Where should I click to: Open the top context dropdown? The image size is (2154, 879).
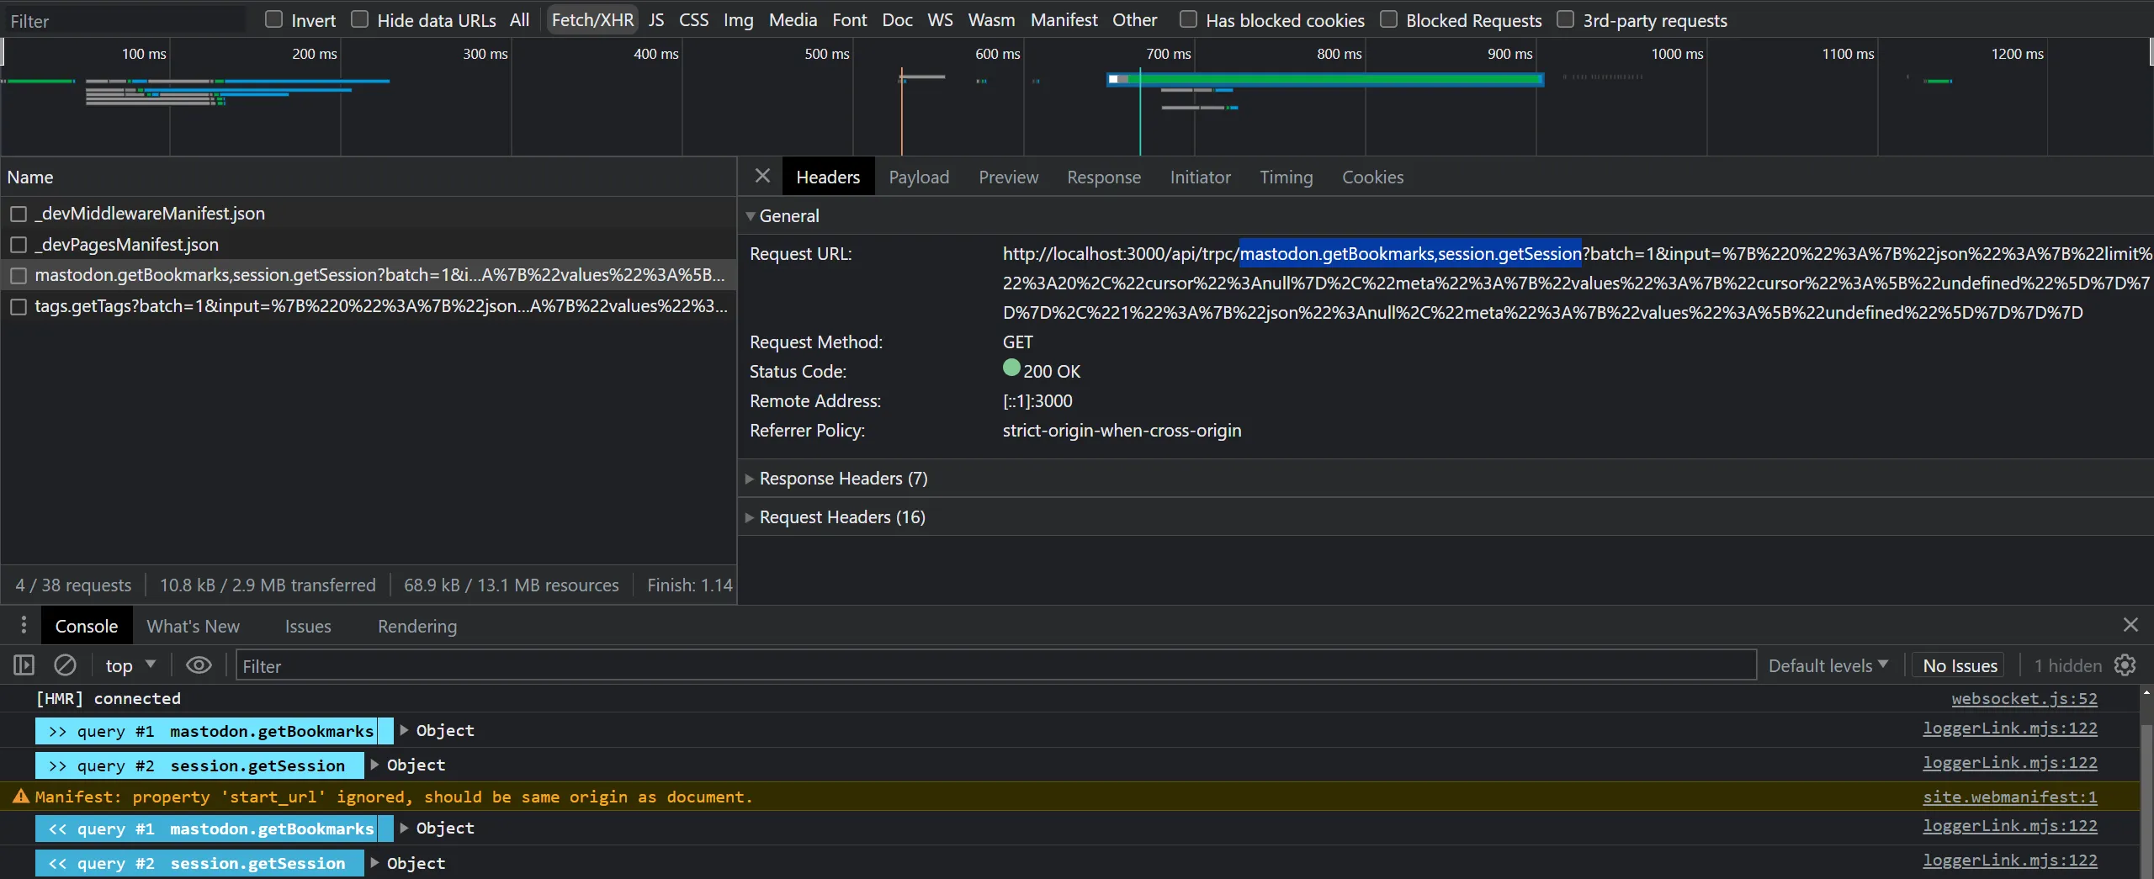pos(130,665)
